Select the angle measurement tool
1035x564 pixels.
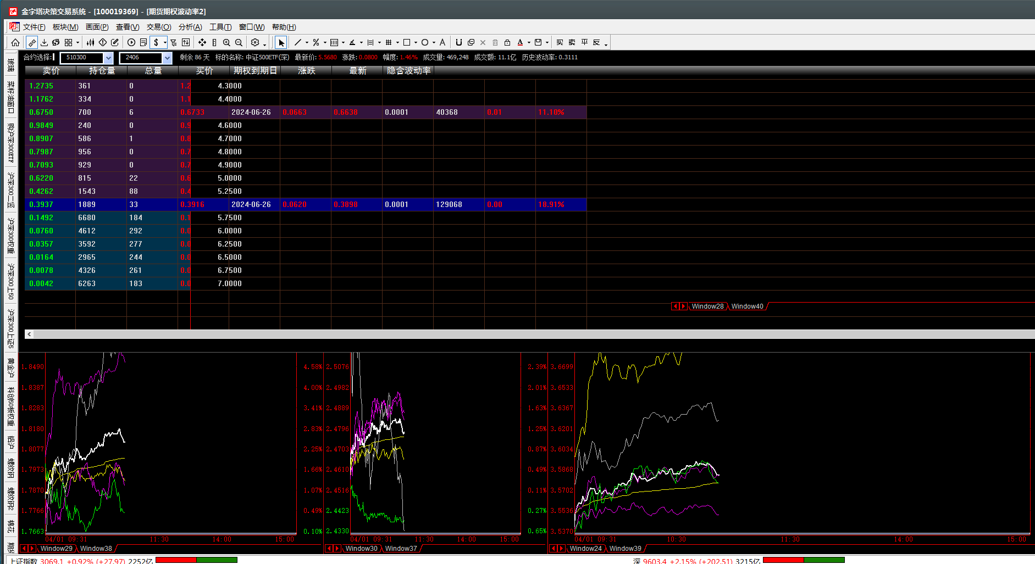352,42
